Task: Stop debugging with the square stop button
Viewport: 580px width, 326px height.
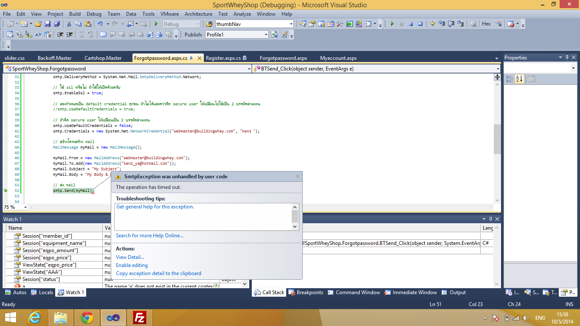Action: (x=411, y=24)
